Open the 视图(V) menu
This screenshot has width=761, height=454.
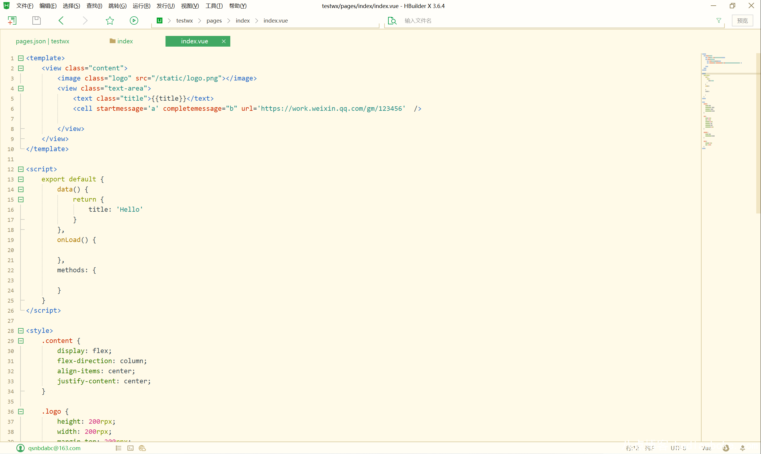pos(190,6)
